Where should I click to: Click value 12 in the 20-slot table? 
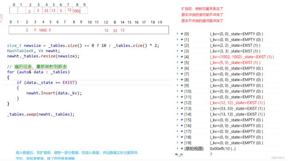coord(106,30)
